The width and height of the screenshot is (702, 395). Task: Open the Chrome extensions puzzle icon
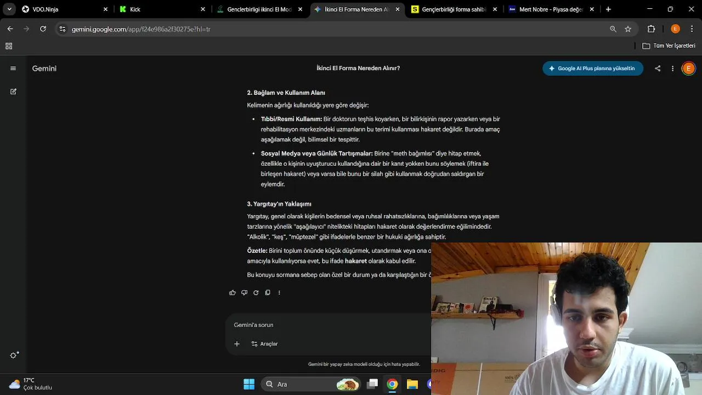coord(651,29)
